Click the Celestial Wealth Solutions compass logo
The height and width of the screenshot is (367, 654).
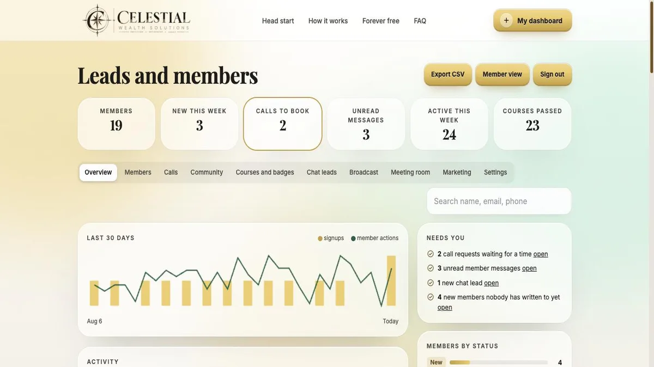136,20
